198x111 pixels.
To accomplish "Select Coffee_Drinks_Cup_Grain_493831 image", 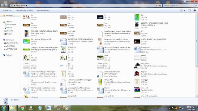I will pyautogui.click(x=150, y=41).
